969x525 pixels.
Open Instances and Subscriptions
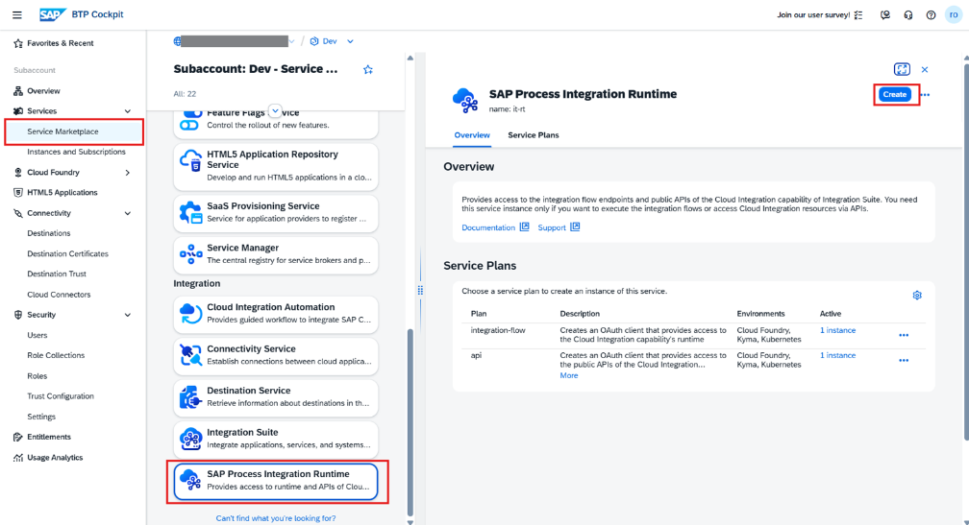point(74,152)
